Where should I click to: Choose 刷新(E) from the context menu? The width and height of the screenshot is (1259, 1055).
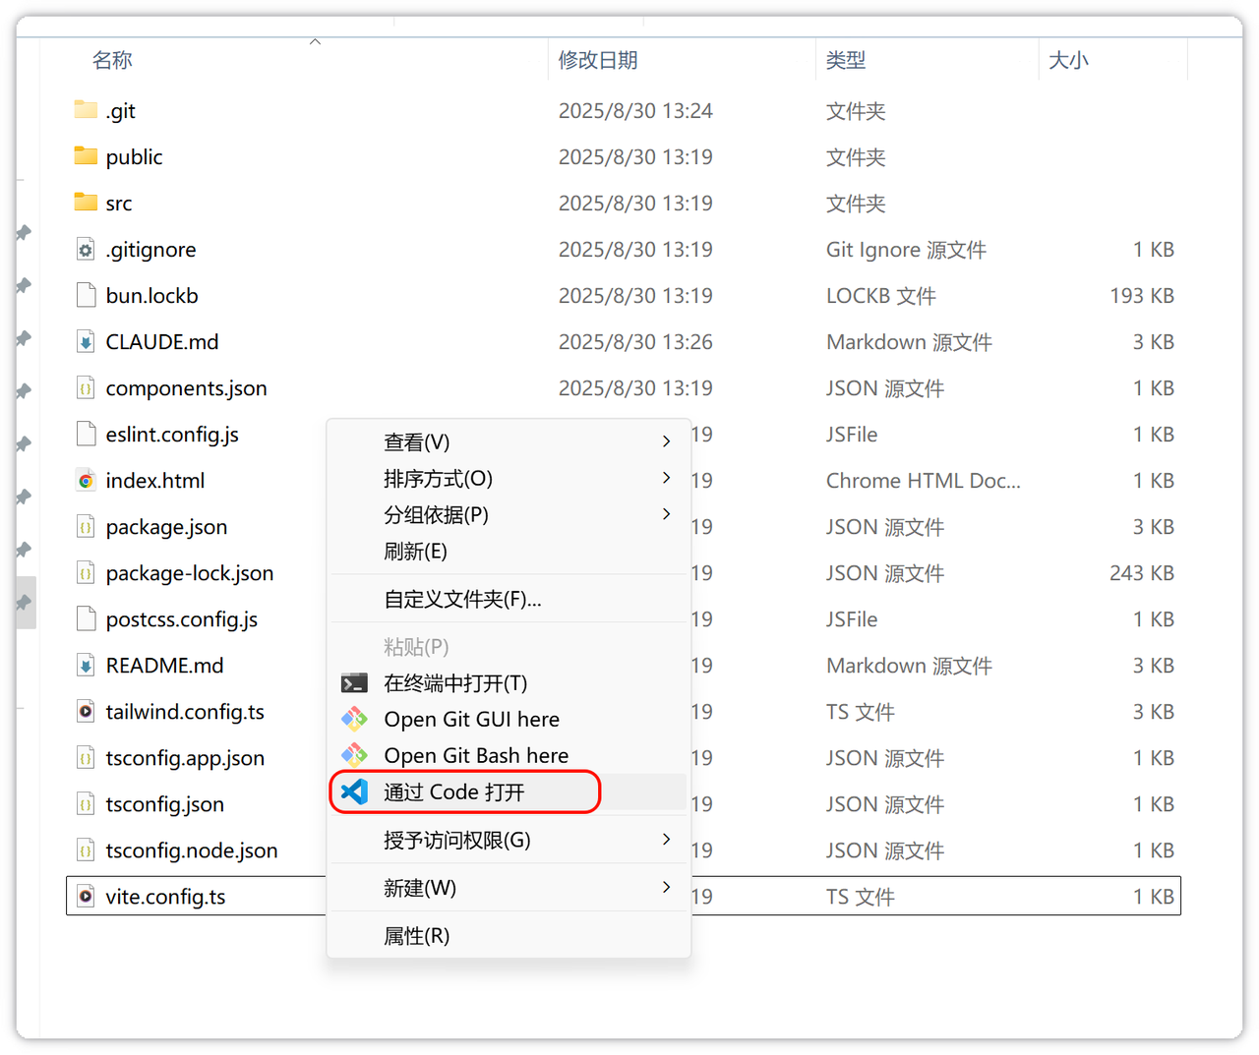(415, 552)
